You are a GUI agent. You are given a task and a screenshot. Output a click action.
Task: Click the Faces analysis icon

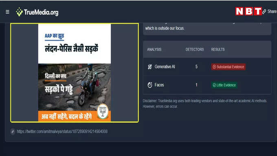(150, 85)
